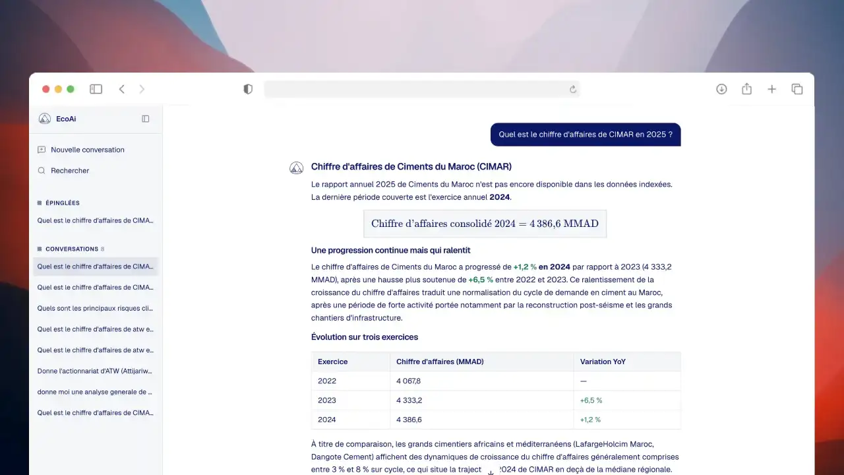Open "donne moi une analyse generale de" conversation
844x475 pixels.
[x=96, y=391]
